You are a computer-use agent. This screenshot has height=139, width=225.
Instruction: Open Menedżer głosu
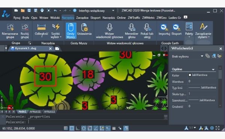(x=132, y=31)
